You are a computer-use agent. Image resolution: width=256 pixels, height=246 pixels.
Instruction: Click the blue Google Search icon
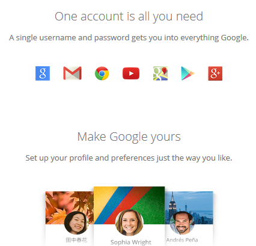click(43, 73)
